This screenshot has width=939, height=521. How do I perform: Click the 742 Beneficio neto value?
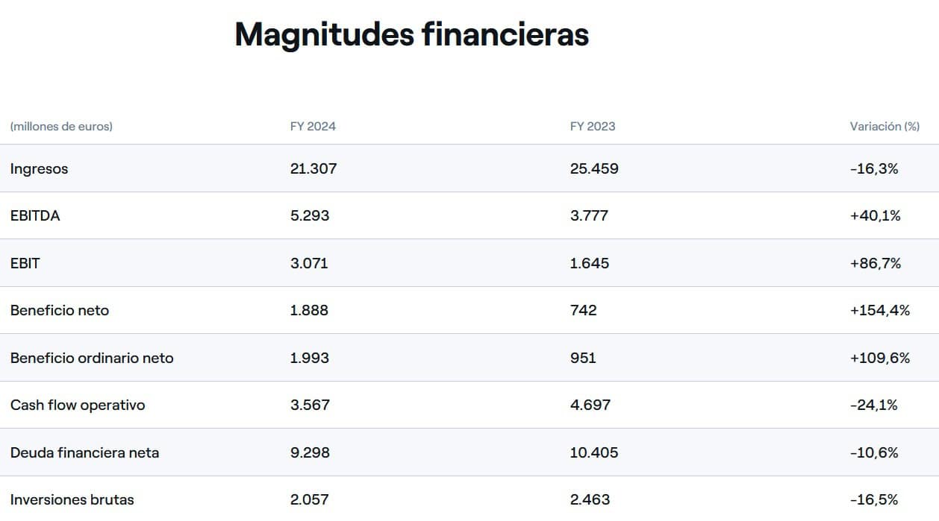tap(584, 311)
